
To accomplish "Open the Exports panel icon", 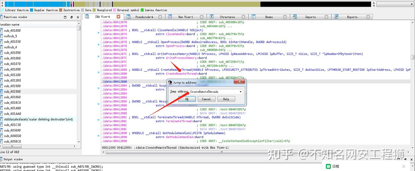I will point(336,16).
